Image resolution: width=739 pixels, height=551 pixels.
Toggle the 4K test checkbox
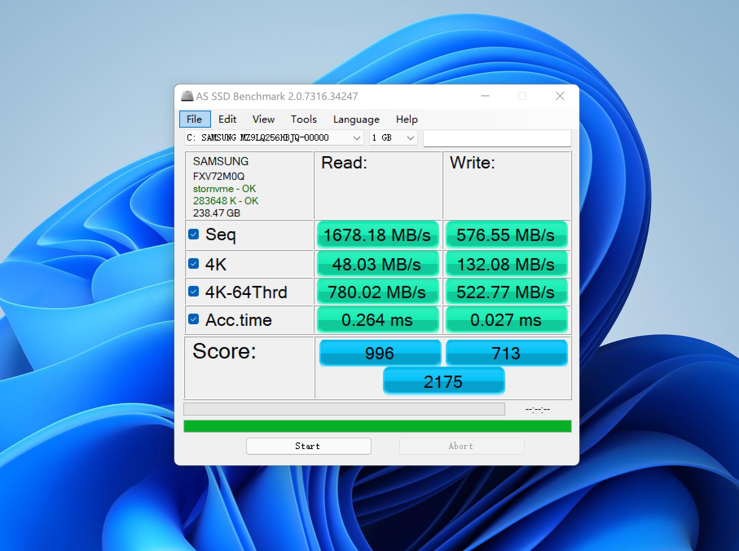tap(194, 264)
